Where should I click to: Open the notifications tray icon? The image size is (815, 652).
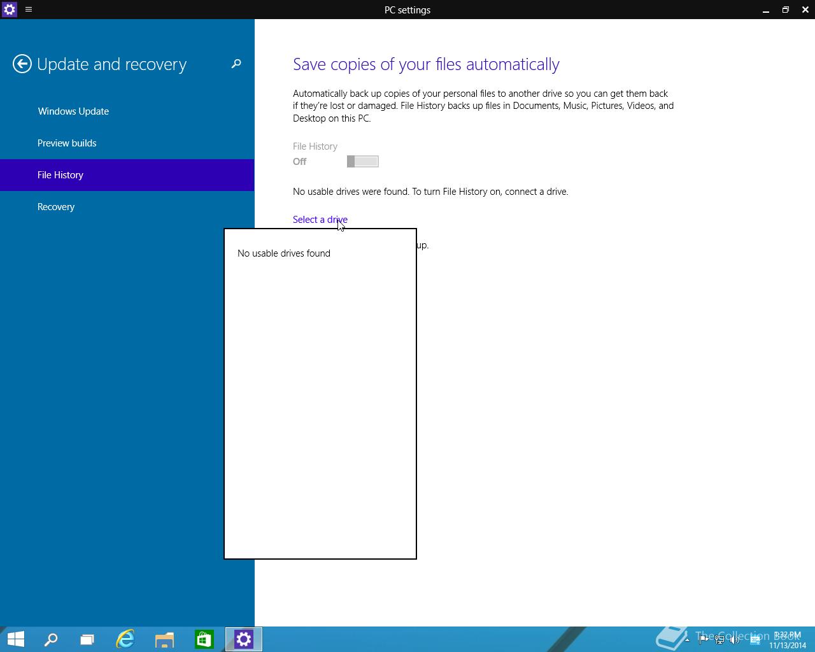(755, 640)
